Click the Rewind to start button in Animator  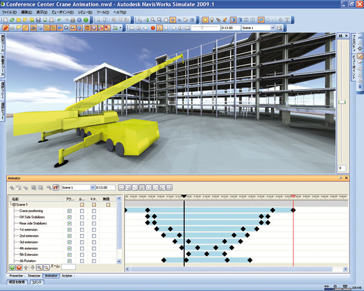click(x=122, y=187)
